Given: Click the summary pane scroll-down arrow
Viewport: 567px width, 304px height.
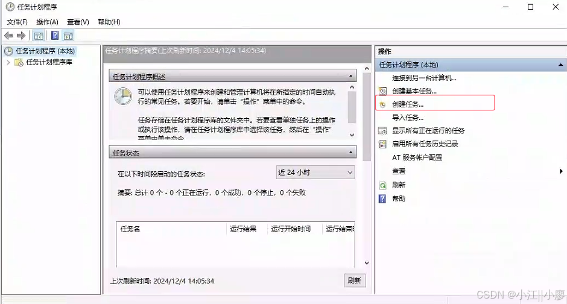Looking at the screenshot, I should tap(367, 263).
